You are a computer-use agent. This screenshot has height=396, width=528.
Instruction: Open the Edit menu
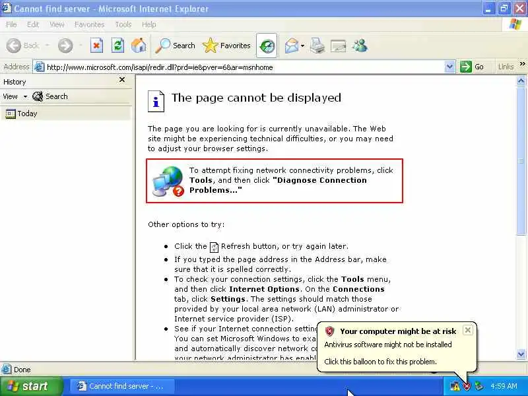(32, 24)
